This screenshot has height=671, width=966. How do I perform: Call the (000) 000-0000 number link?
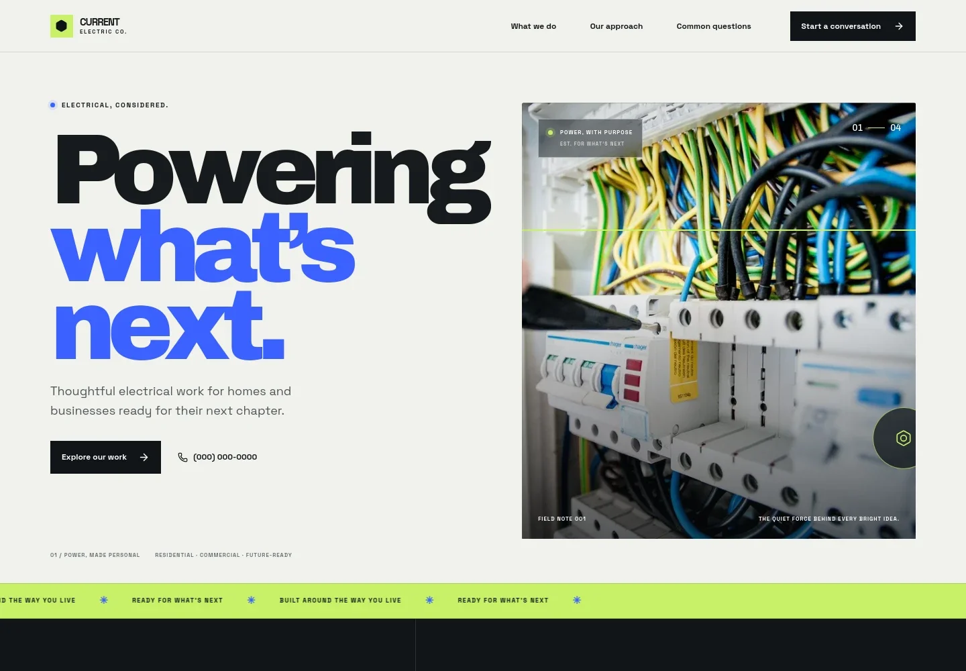[x=217, y=457]
